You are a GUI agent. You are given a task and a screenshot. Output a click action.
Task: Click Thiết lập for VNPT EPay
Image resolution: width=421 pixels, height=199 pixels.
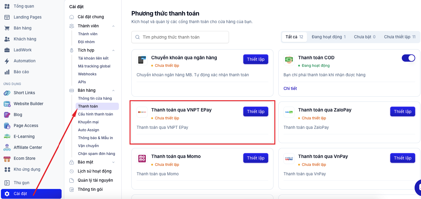click(256, 112)
